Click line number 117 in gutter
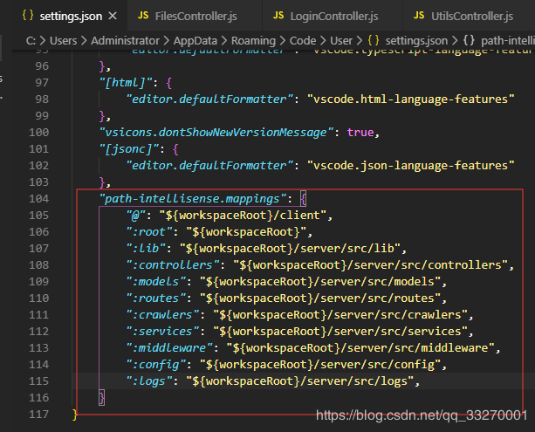 click(x=39, y=415)
